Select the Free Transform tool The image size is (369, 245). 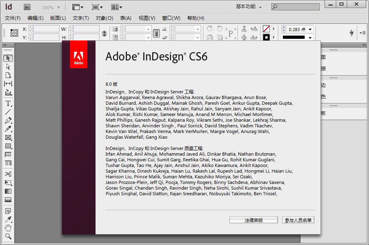pyautogui.click(x=8, y=183)
